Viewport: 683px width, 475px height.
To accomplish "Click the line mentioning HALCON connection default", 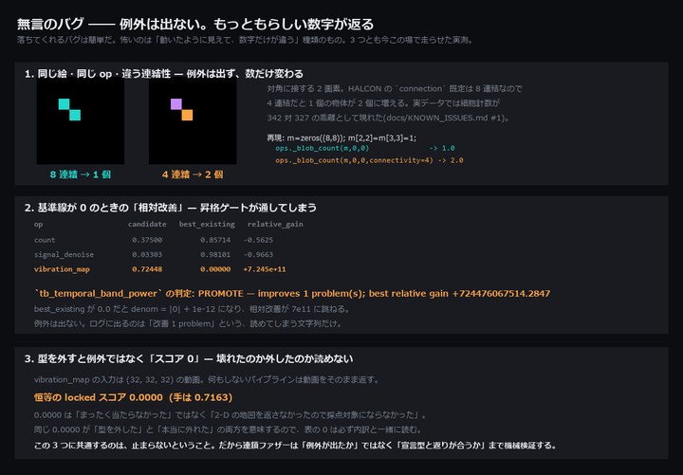I will click(x=395, y=89).
